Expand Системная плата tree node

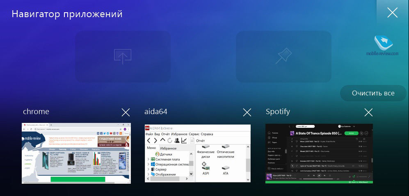click(x=149, y=159)
